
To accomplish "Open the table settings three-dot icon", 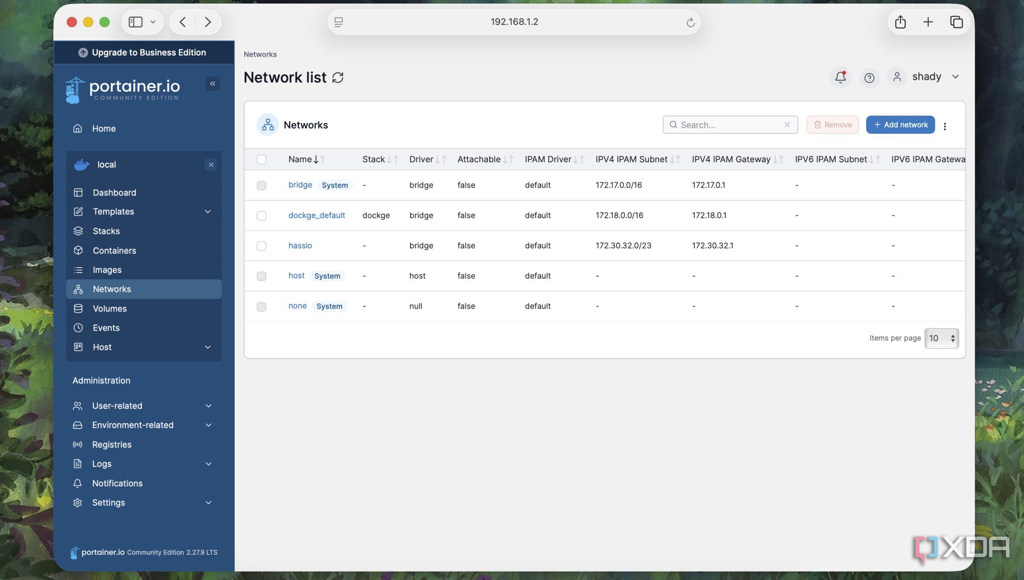I will click(944, 126).
